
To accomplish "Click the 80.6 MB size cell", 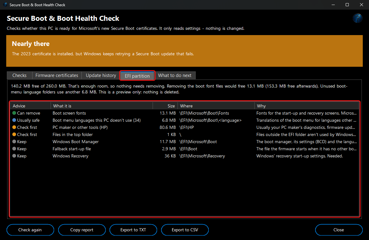I will (168, 127).
